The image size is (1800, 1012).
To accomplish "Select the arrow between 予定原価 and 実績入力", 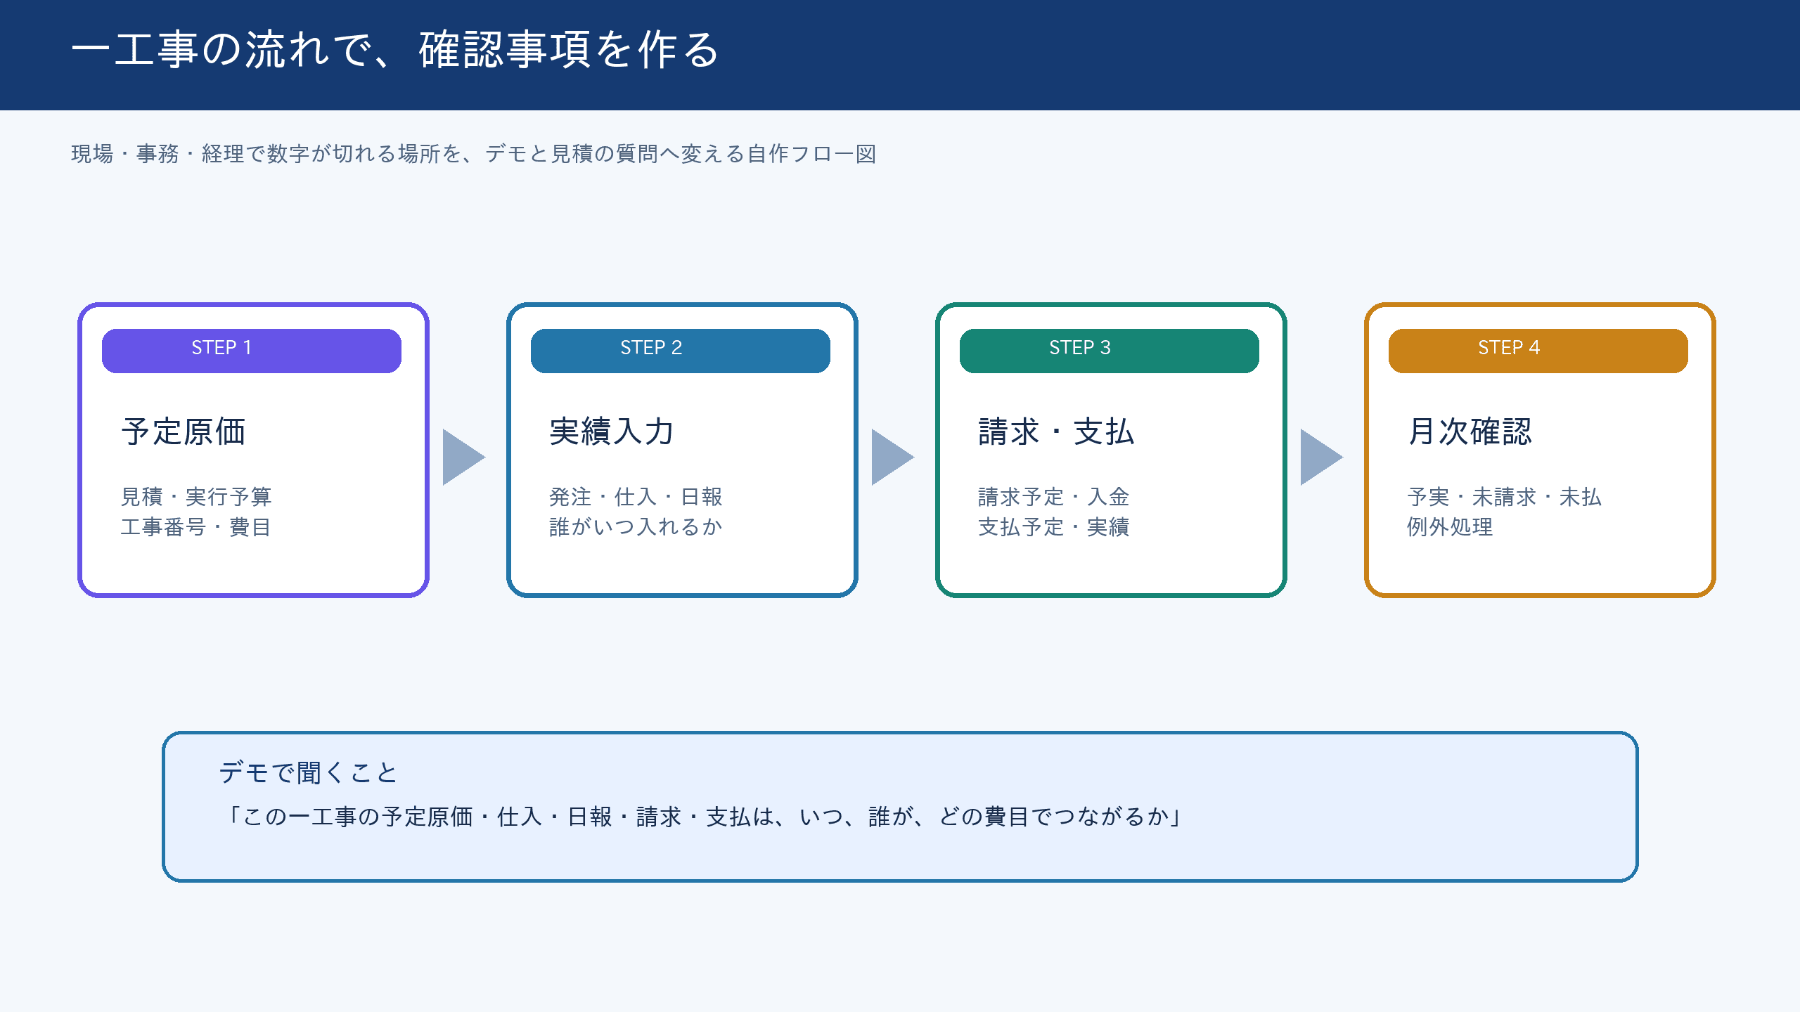I will (x=463, y=457).
